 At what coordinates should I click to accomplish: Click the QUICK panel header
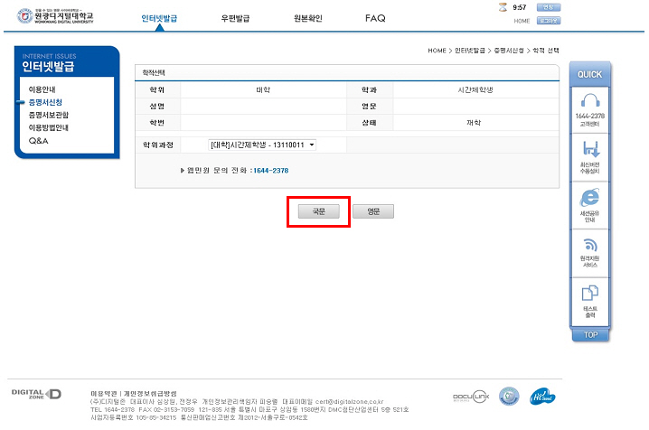coord(590,74)
